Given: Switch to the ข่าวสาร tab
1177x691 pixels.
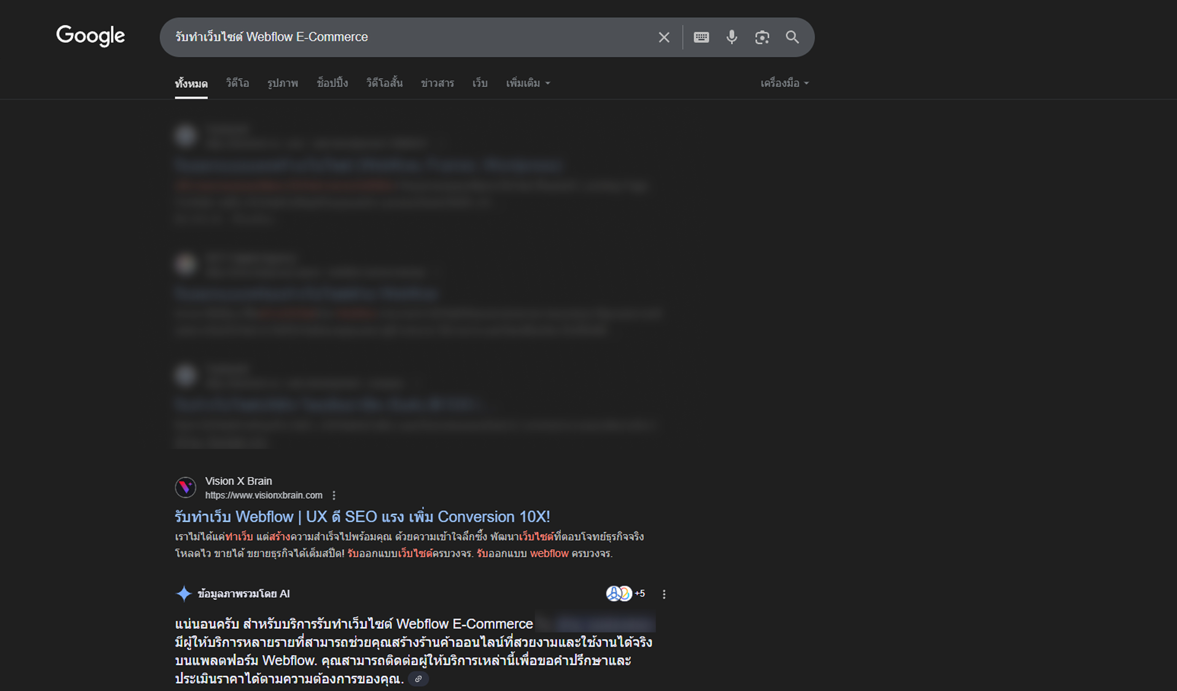Looking at the screenshot, I should click(x=437, y=83).
